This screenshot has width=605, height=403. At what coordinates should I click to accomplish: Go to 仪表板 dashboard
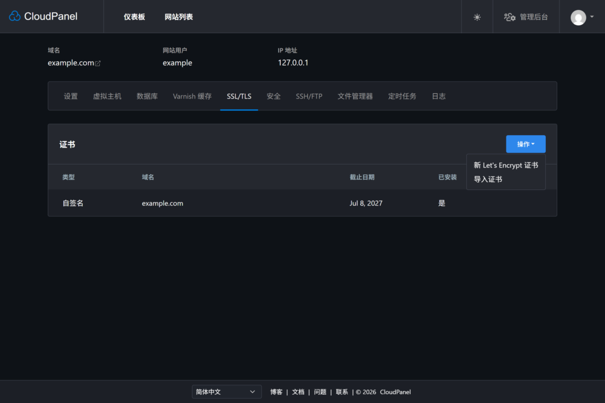point(134,17)
